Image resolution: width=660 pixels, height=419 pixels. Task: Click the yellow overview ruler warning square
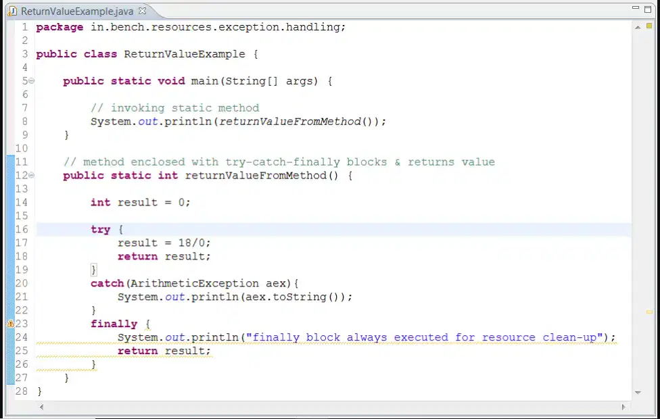[x=649, y=26]
